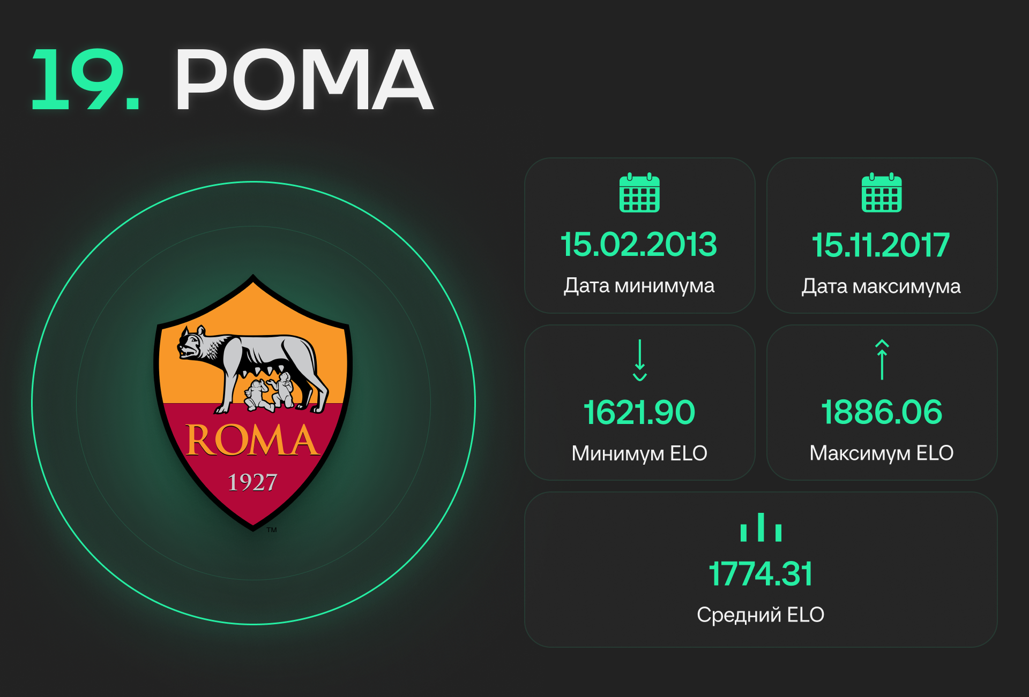Click the РОМА team title

(304, 79)
